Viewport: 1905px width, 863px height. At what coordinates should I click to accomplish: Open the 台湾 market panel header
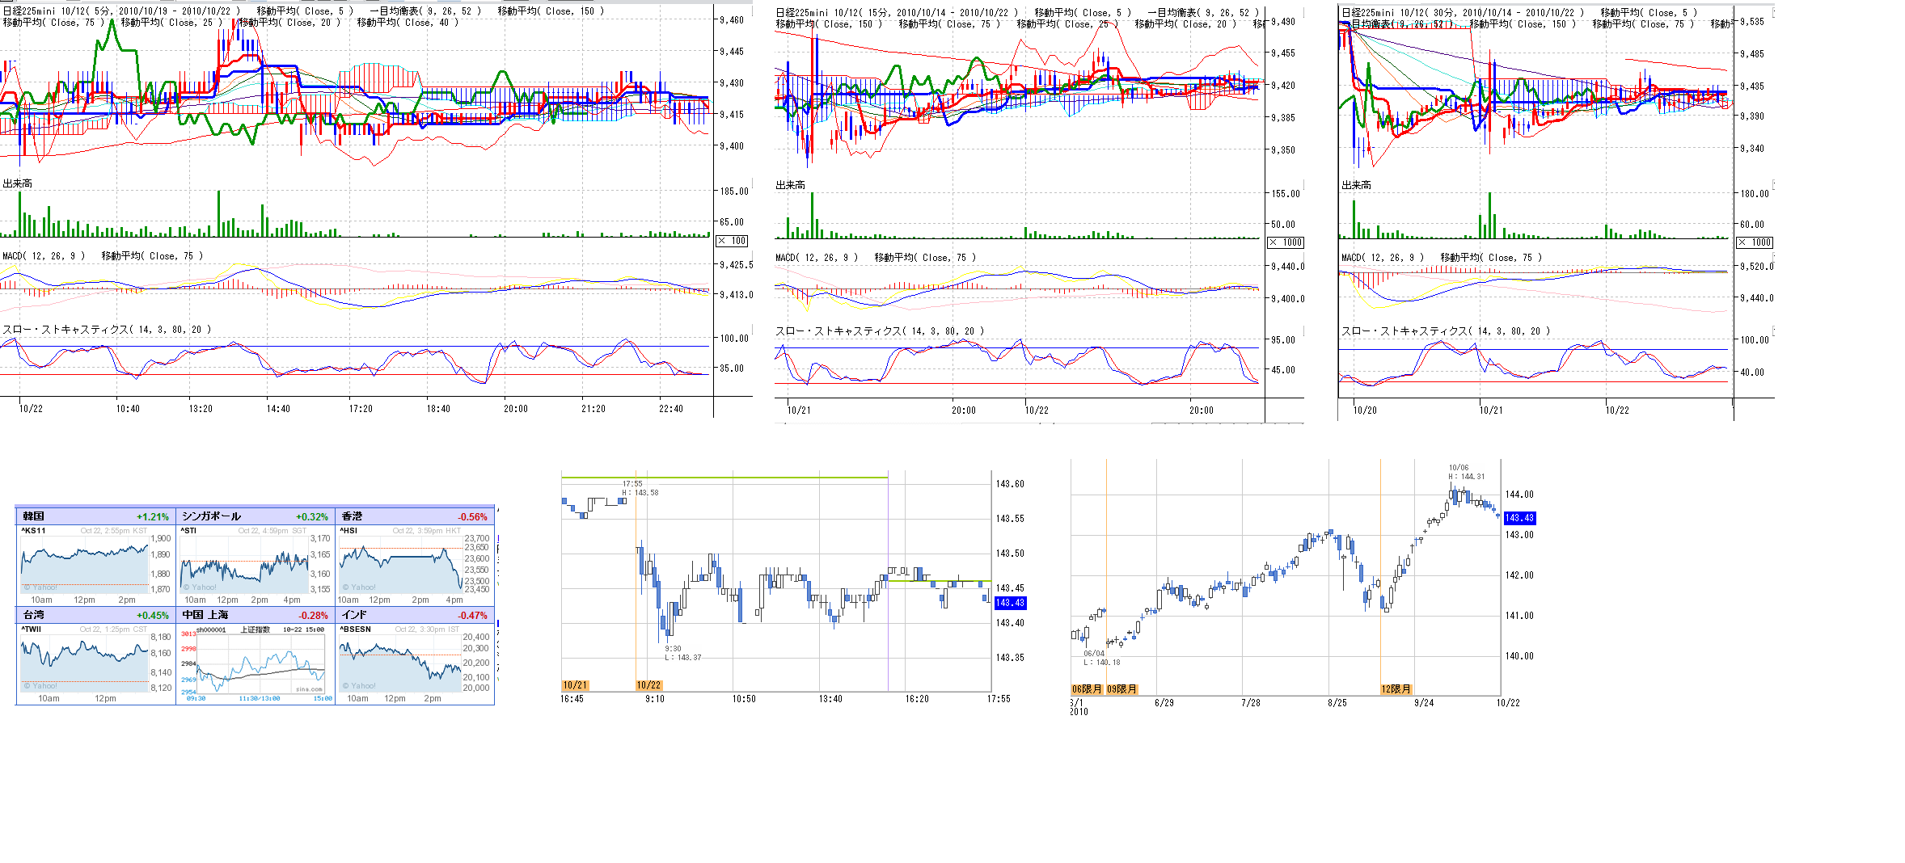(95, 615)
